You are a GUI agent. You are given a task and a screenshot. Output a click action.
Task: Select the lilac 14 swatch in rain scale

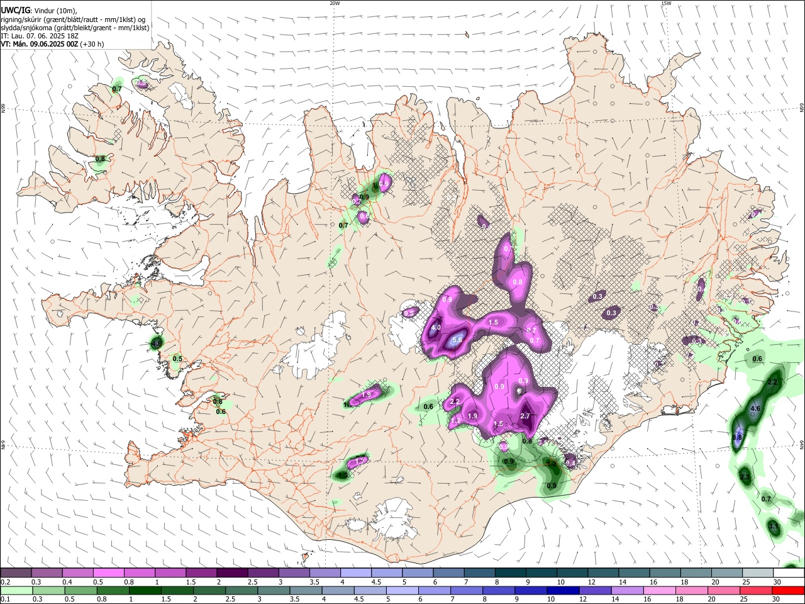[x=626, y=590]
